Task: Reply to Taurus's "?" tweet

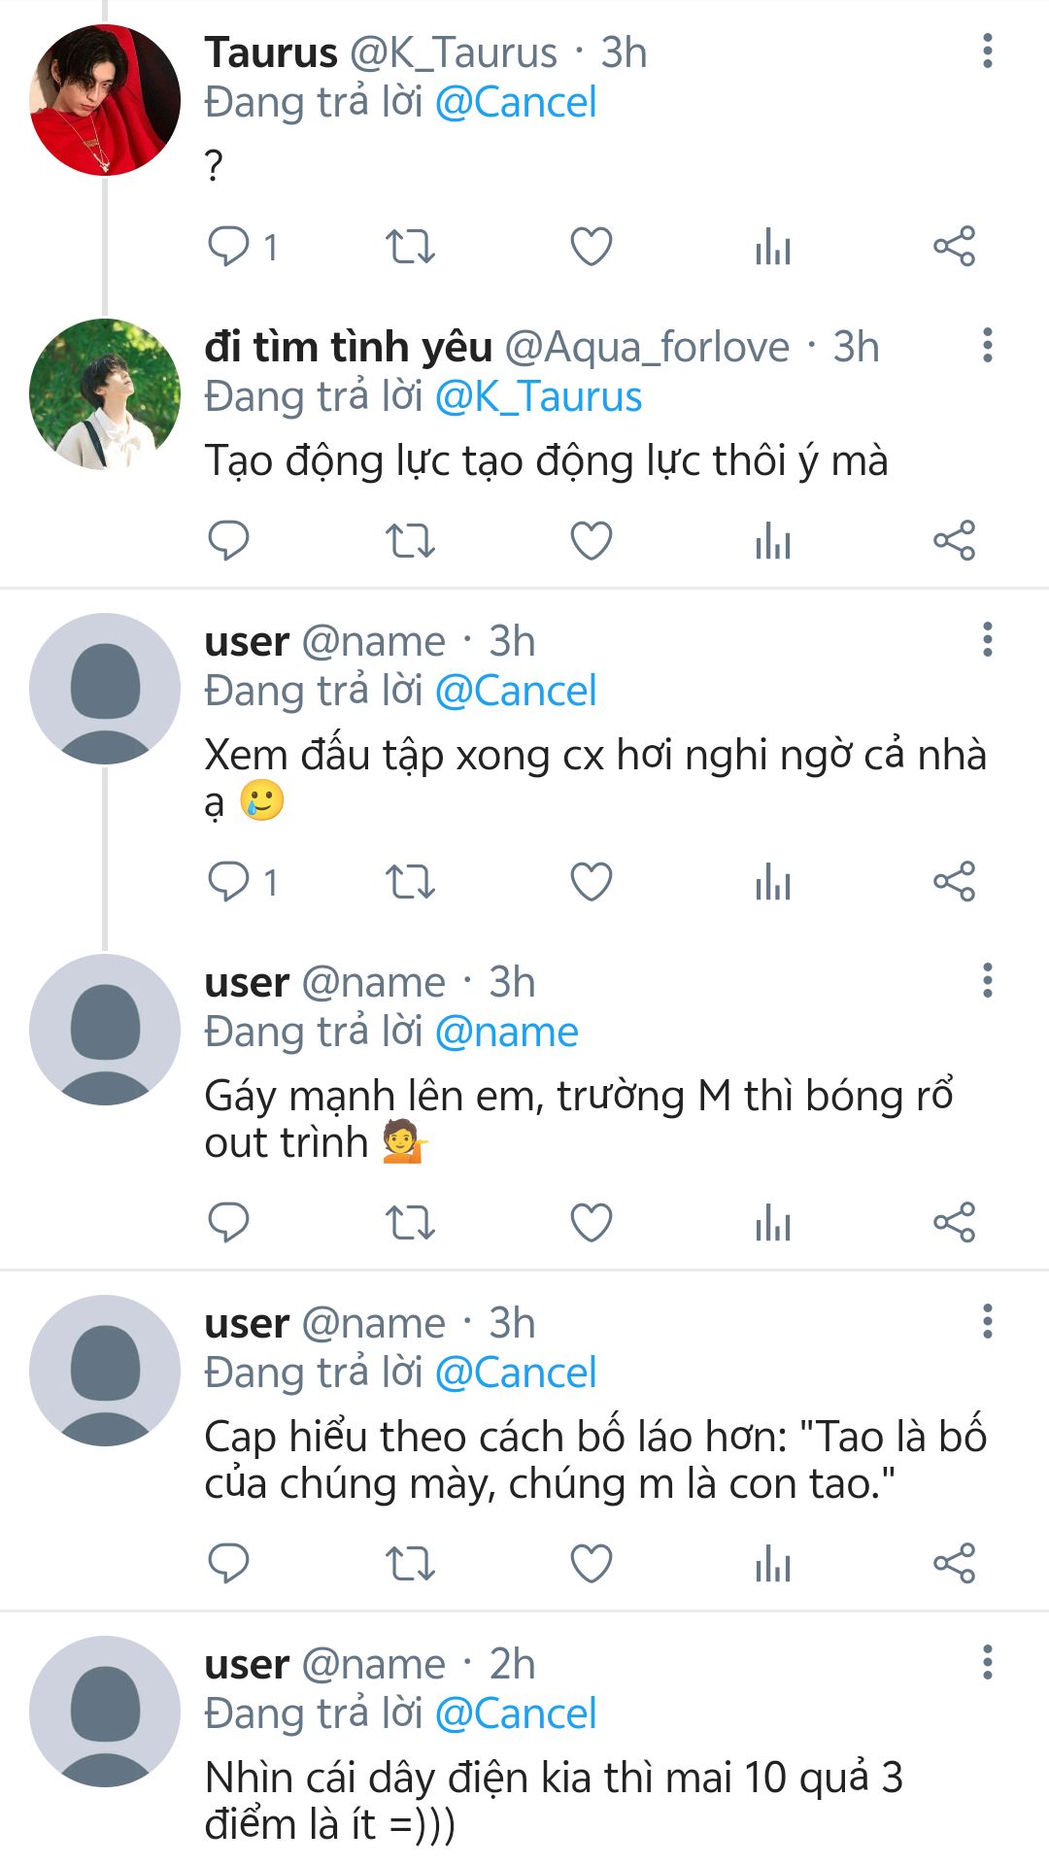Action: [229, 247]
